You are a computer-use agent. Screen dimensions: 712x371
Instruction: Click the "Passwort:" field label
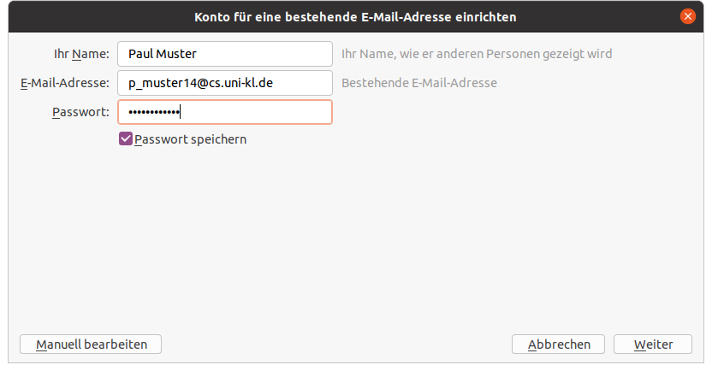[80, 112]
